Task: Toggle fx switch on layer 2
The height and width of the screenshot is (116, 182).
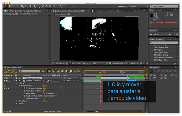Action: pos(50,81)
